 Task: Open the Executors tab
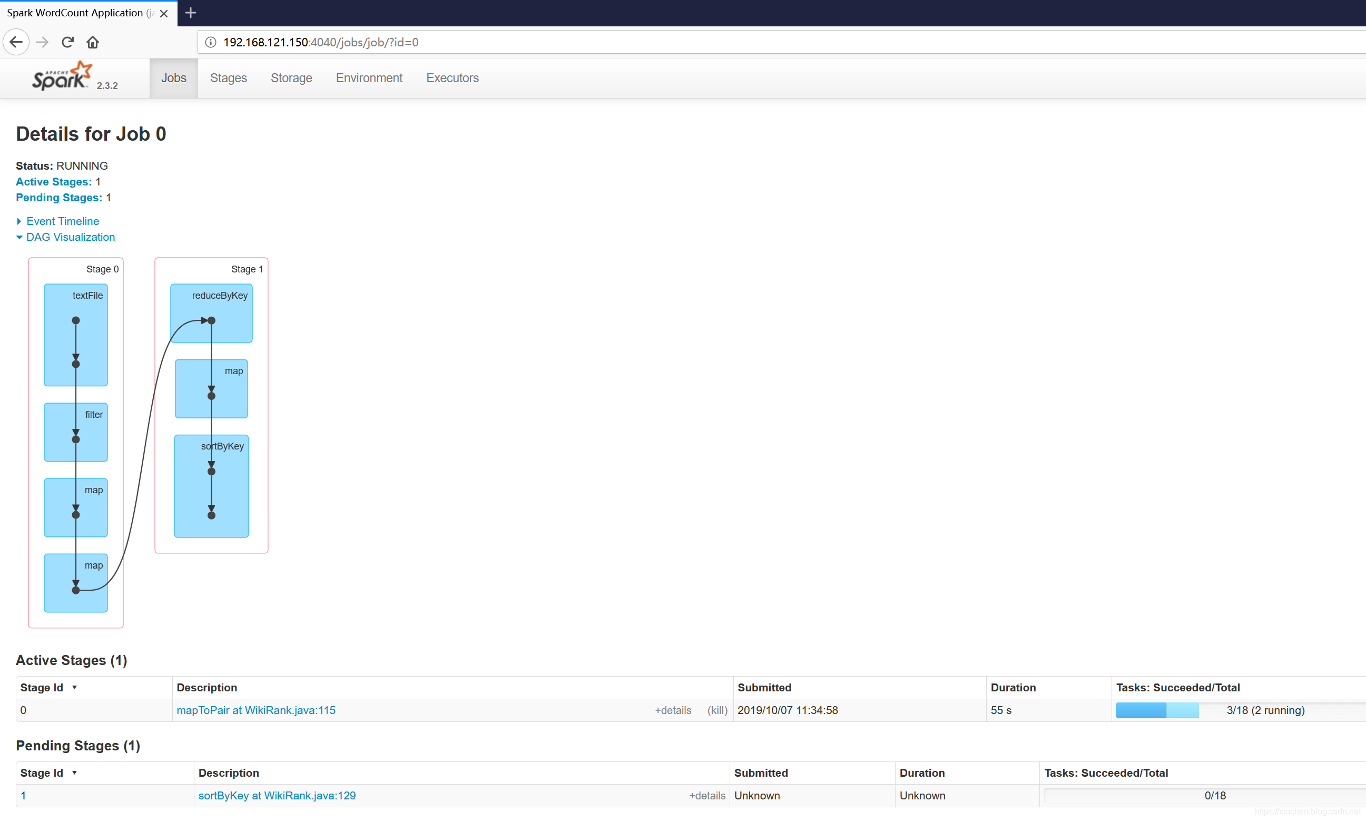coord(452,78)
